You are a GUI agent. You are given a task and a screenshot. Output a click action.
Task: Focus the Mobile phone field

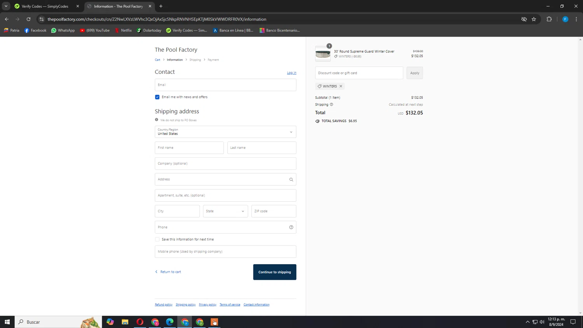225,251
